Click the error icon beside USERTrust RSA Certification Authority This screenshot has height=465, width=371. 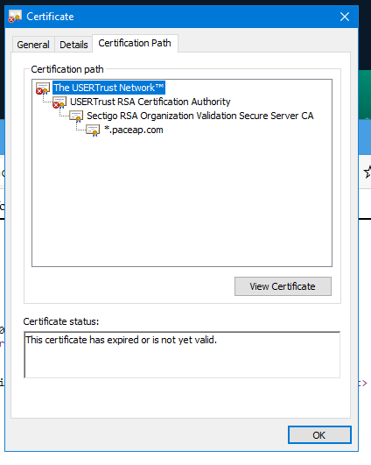[x=59, y=102]
